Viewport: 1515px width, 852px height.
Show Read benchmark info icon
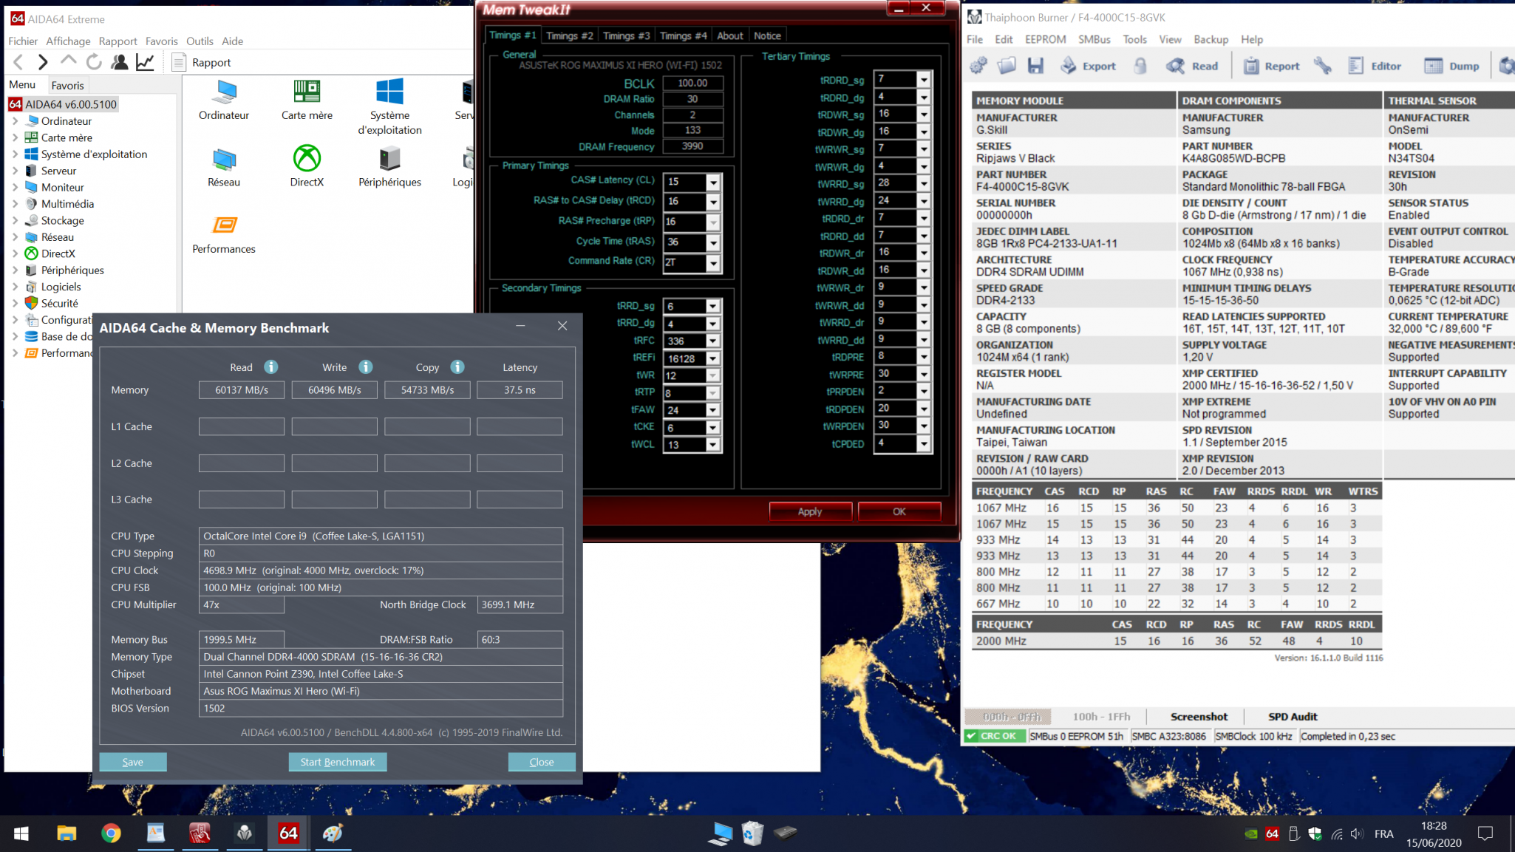271,367
